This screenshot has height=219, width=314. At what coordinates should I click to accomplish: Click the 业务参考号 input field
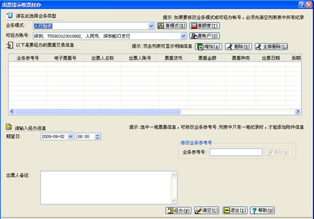[236, 152]
